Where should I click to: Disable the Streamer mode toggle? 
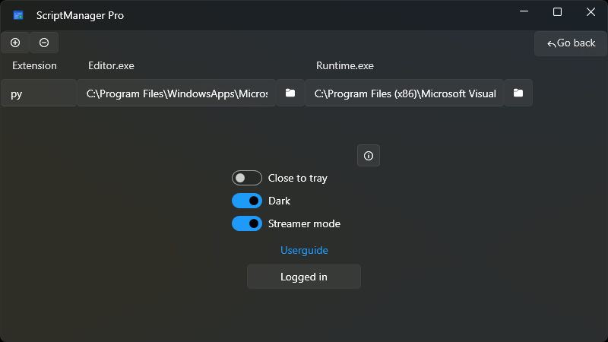click(x=247, y=223)
